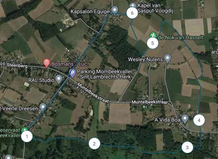Screen dimensions: 218x159
Task: Select route waypoint 2
Action: (94, 144)
